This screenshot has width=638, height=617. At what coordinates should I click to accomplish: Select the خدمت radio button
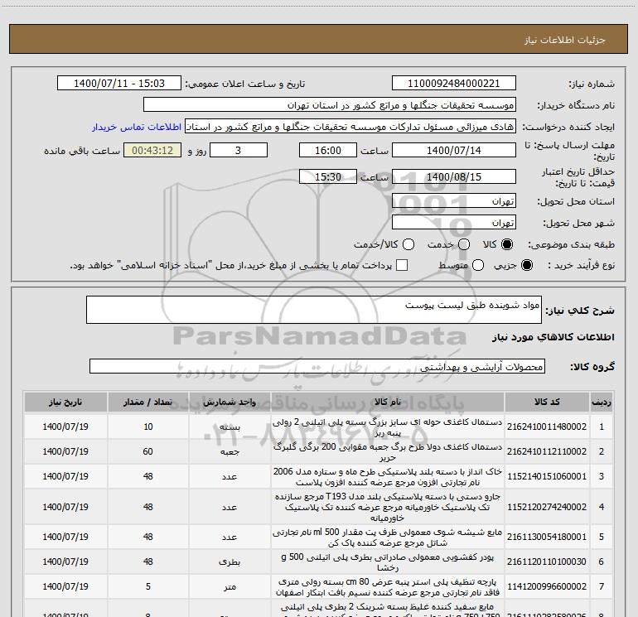click(464, 244)
